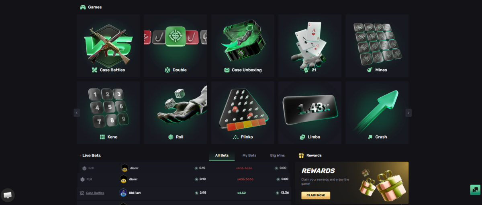Open the Roll dice game

click(176, 113)
